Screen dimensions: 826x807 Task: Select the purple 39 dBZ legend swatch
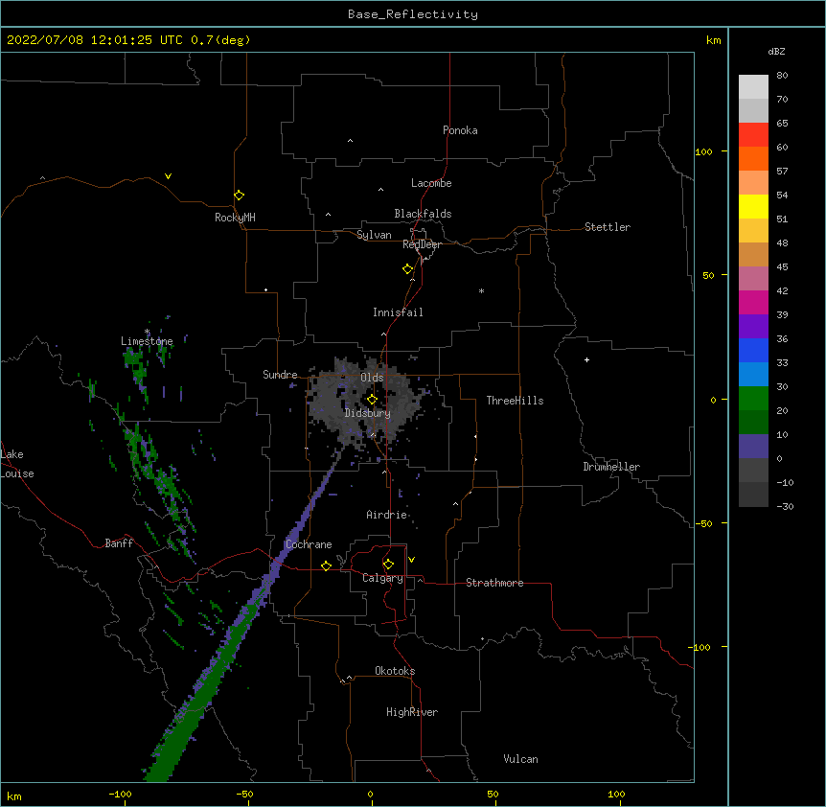click(753, 327)
